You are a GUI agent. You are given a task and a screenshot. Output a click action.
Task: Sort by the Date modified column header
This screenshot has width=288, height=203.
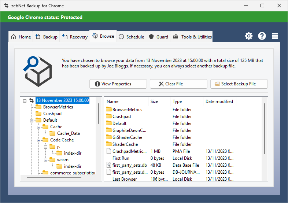point(219,101)
